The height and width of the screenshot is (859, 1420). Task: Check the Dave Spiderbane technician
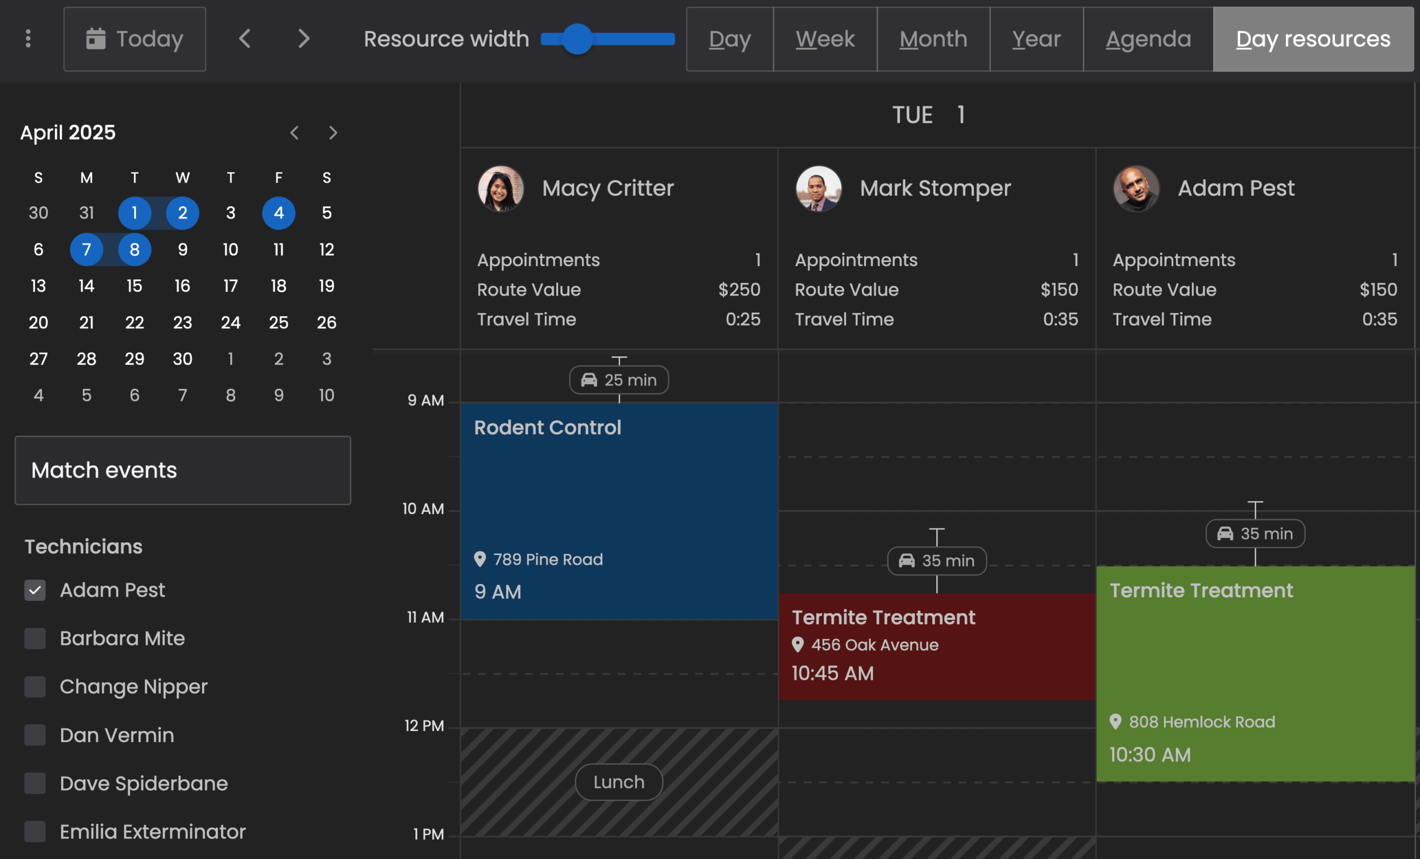34,784
